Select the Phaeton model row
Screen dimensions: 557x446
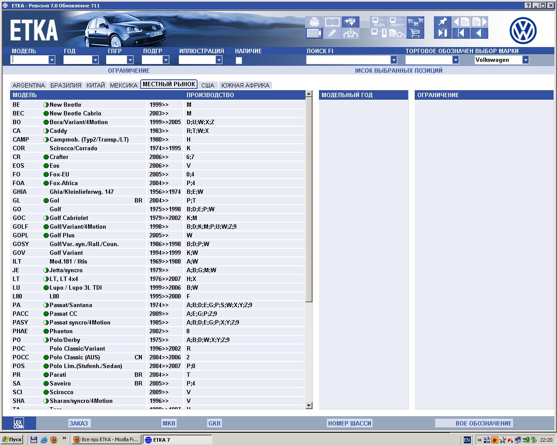(158, 331)
